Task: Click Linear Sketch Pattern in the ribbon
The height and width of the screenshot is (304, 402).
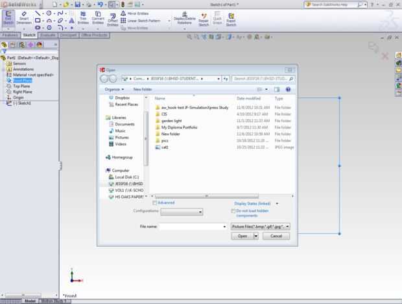Action: coord(141,21)
